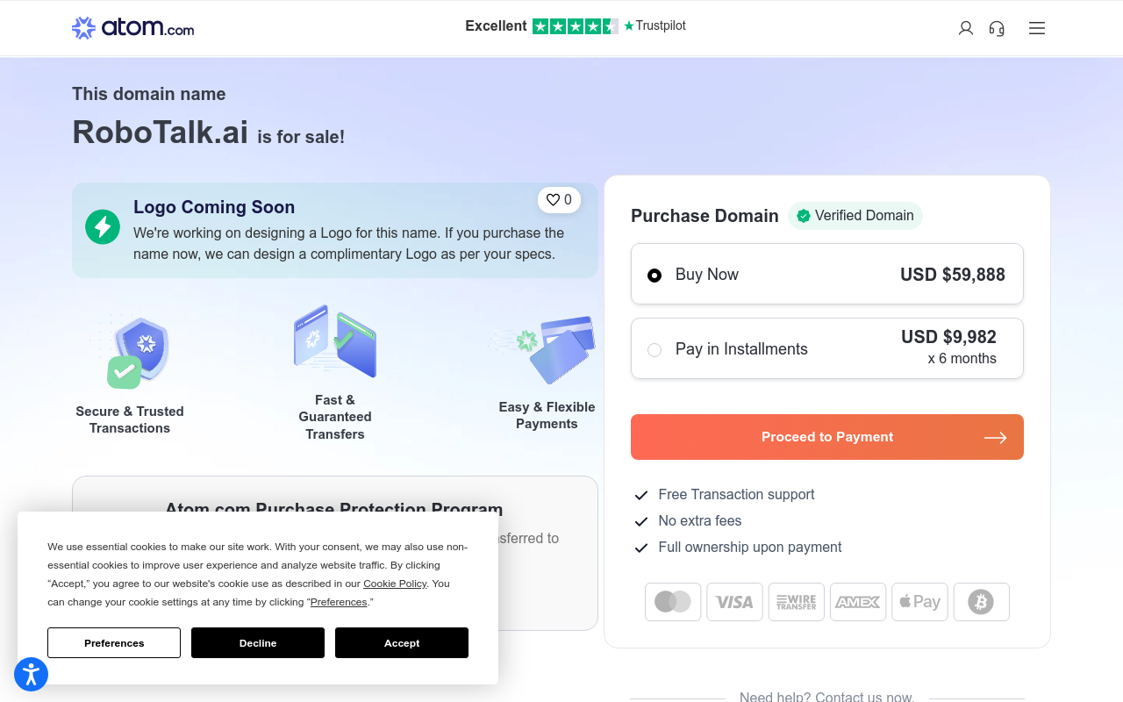Favorite the domain with heart icon
This screenshot has width=1123, height=702.
559,200
